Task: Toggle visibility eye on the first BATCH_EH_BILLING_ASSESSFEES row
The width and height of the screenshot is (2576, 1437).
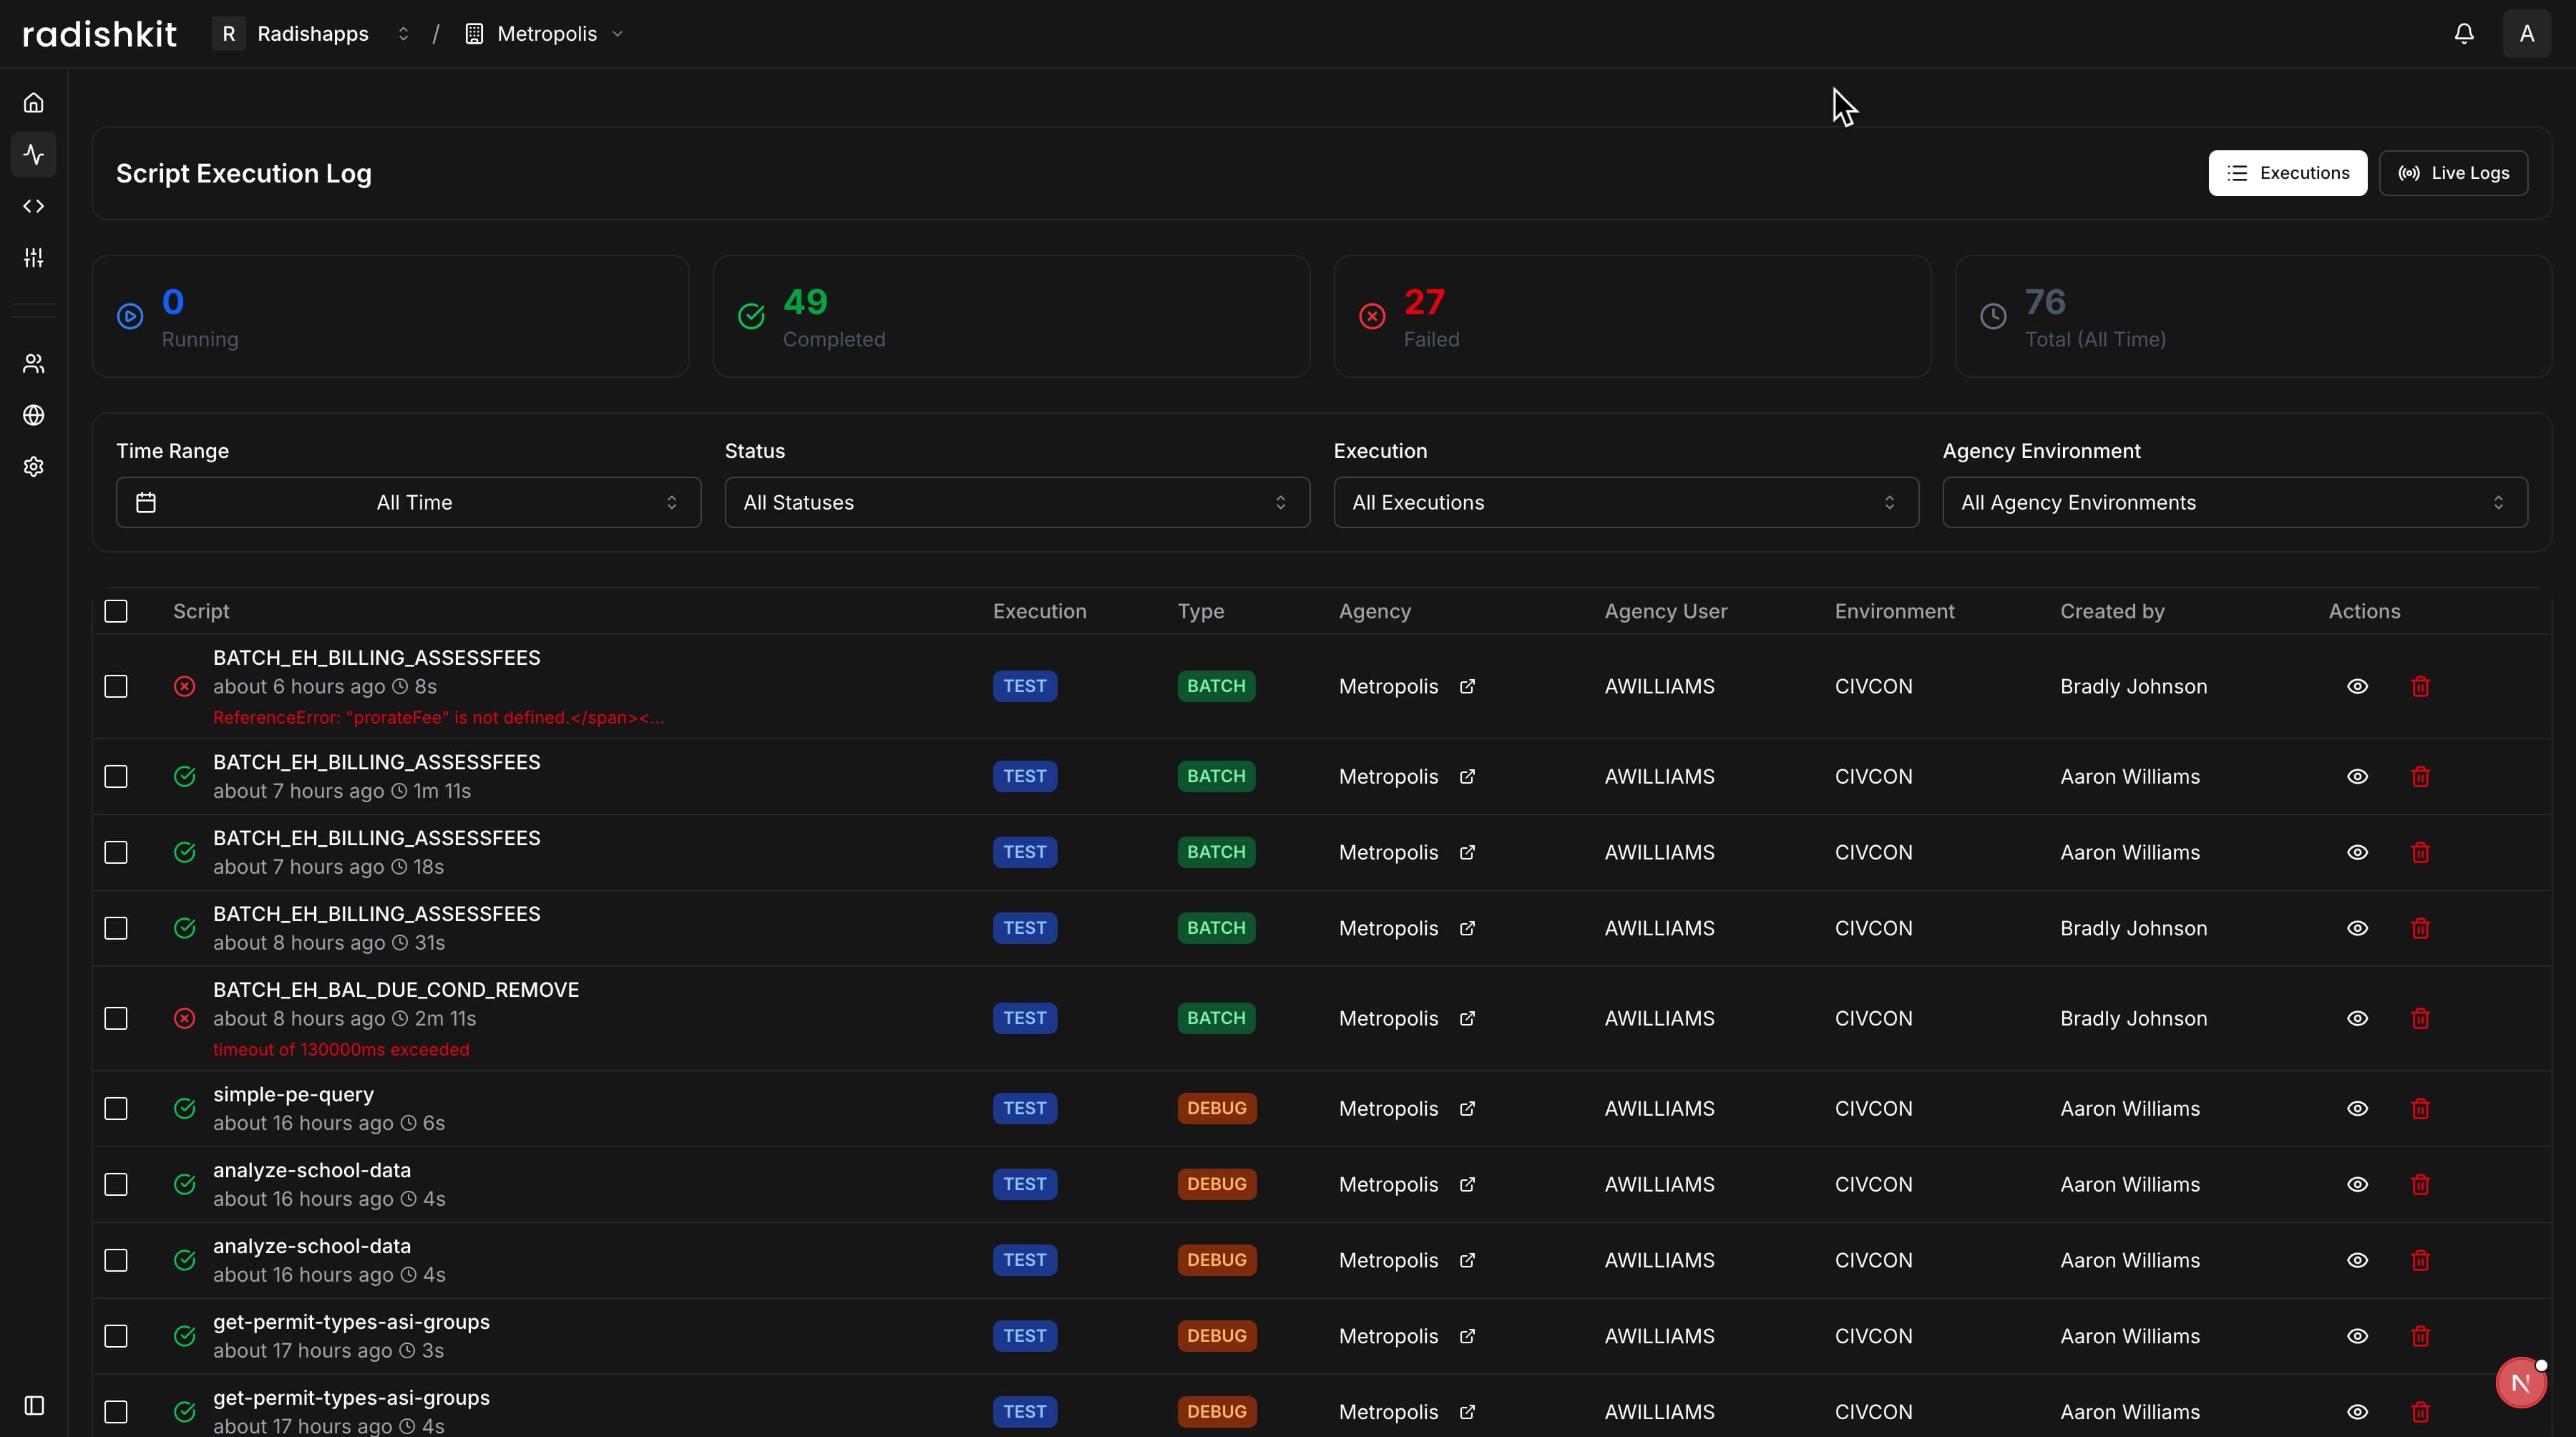Action: click(x=2358, y=686)
